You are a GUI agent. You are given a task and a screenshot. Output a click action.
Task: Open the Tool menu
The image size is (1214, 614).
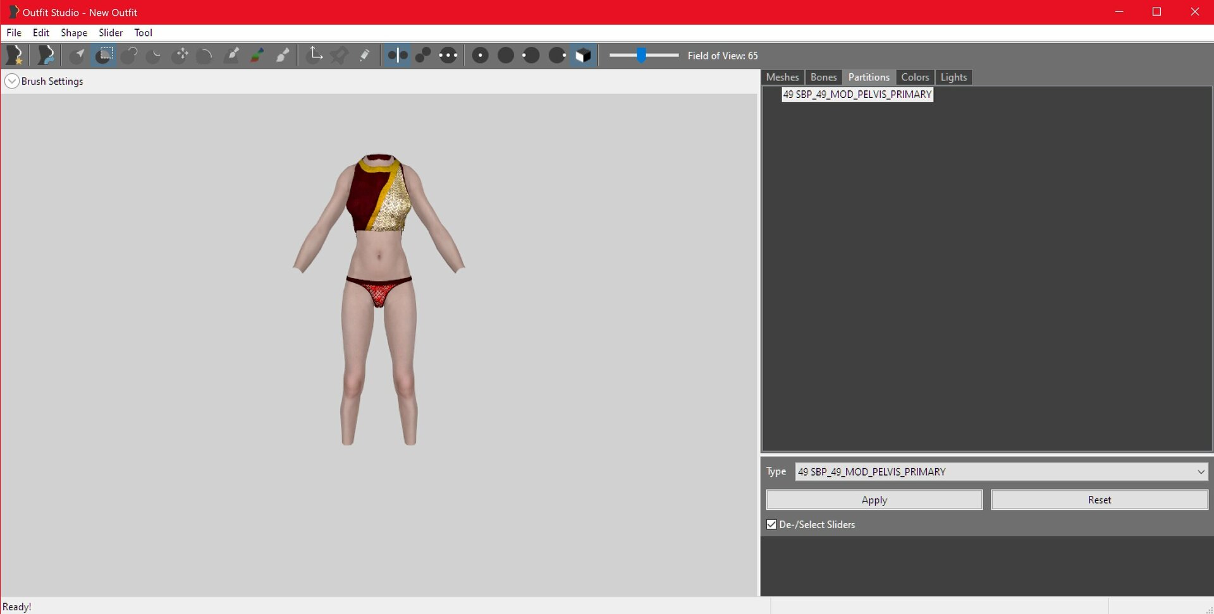click(x=144, y=33)
